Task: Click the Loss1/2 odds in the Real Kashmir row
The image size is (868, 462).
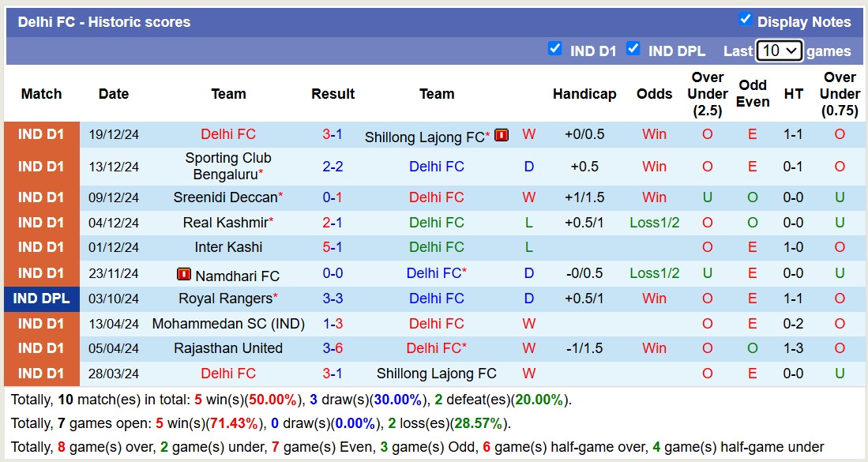Action: click(x=654, y=222)
